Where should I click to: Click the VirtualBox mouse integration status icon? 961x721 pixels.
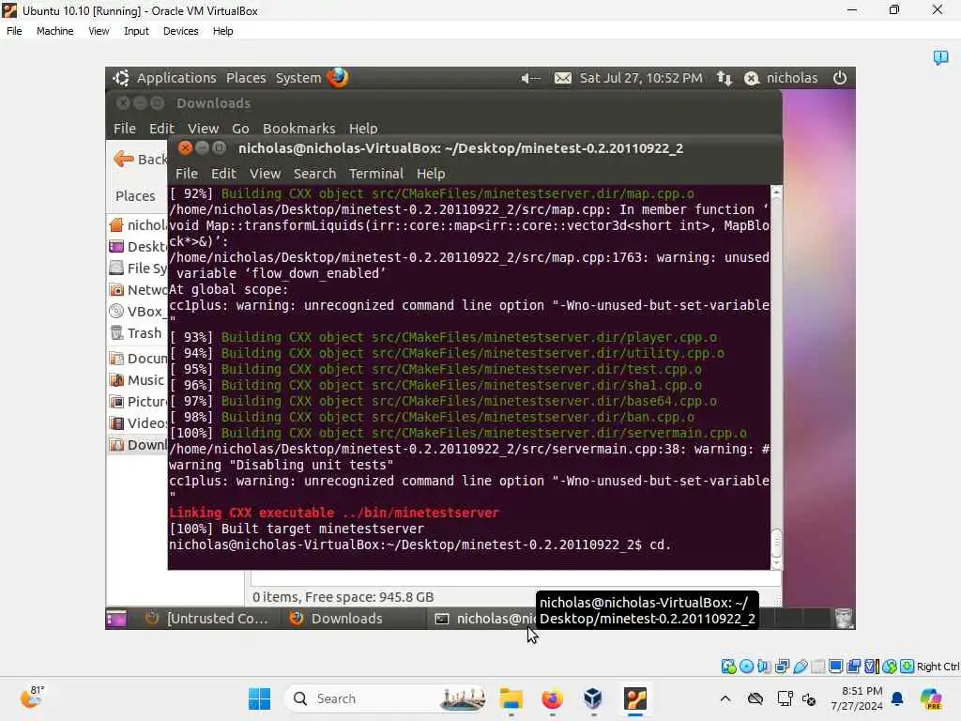point(890,667)
